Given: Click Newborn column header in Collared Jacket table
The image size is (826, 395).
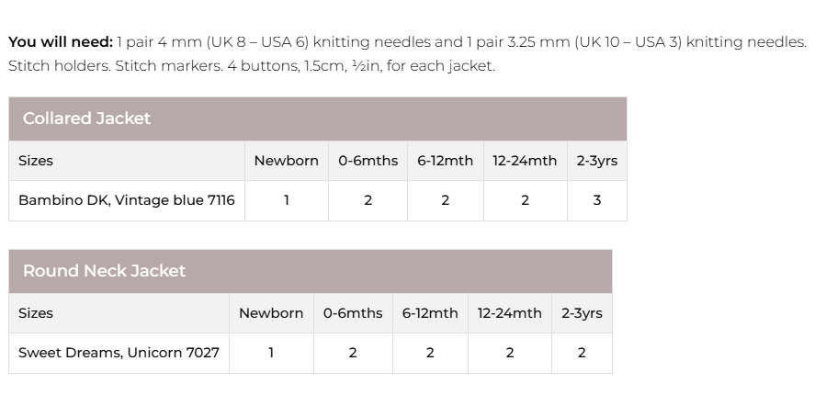Looking at the screenshot, I should 287,161.
